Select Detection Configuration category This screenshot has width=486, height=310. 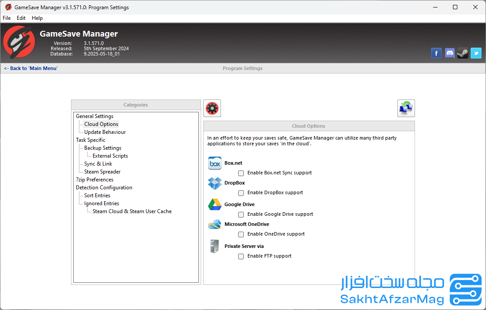104,188
